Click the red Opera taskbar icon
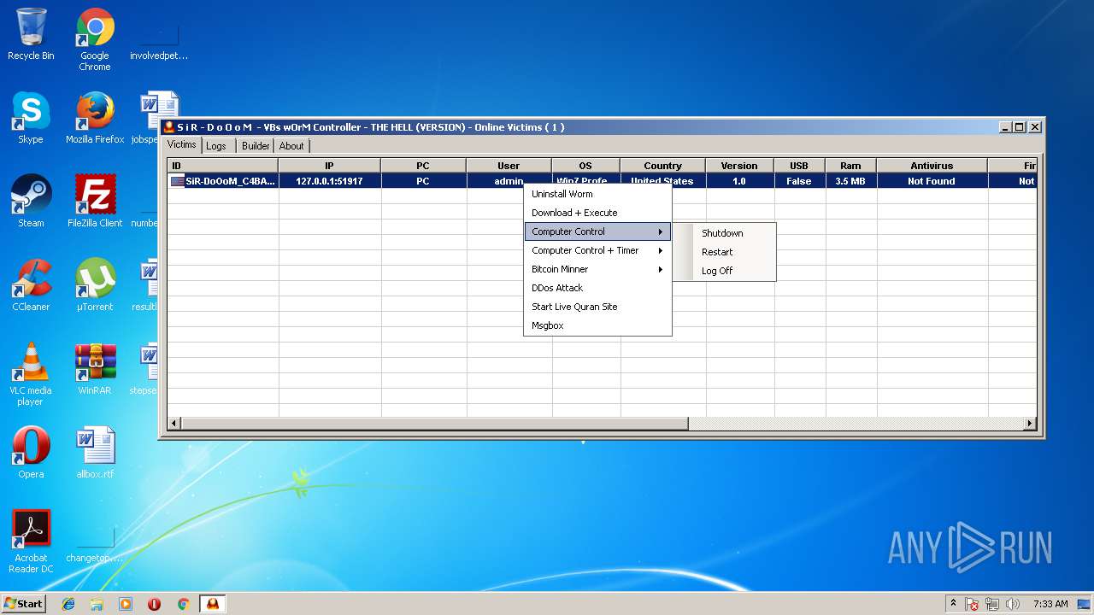Image resolution: width=1094 pixels, height=615 pixels. [x=155, y=604]
